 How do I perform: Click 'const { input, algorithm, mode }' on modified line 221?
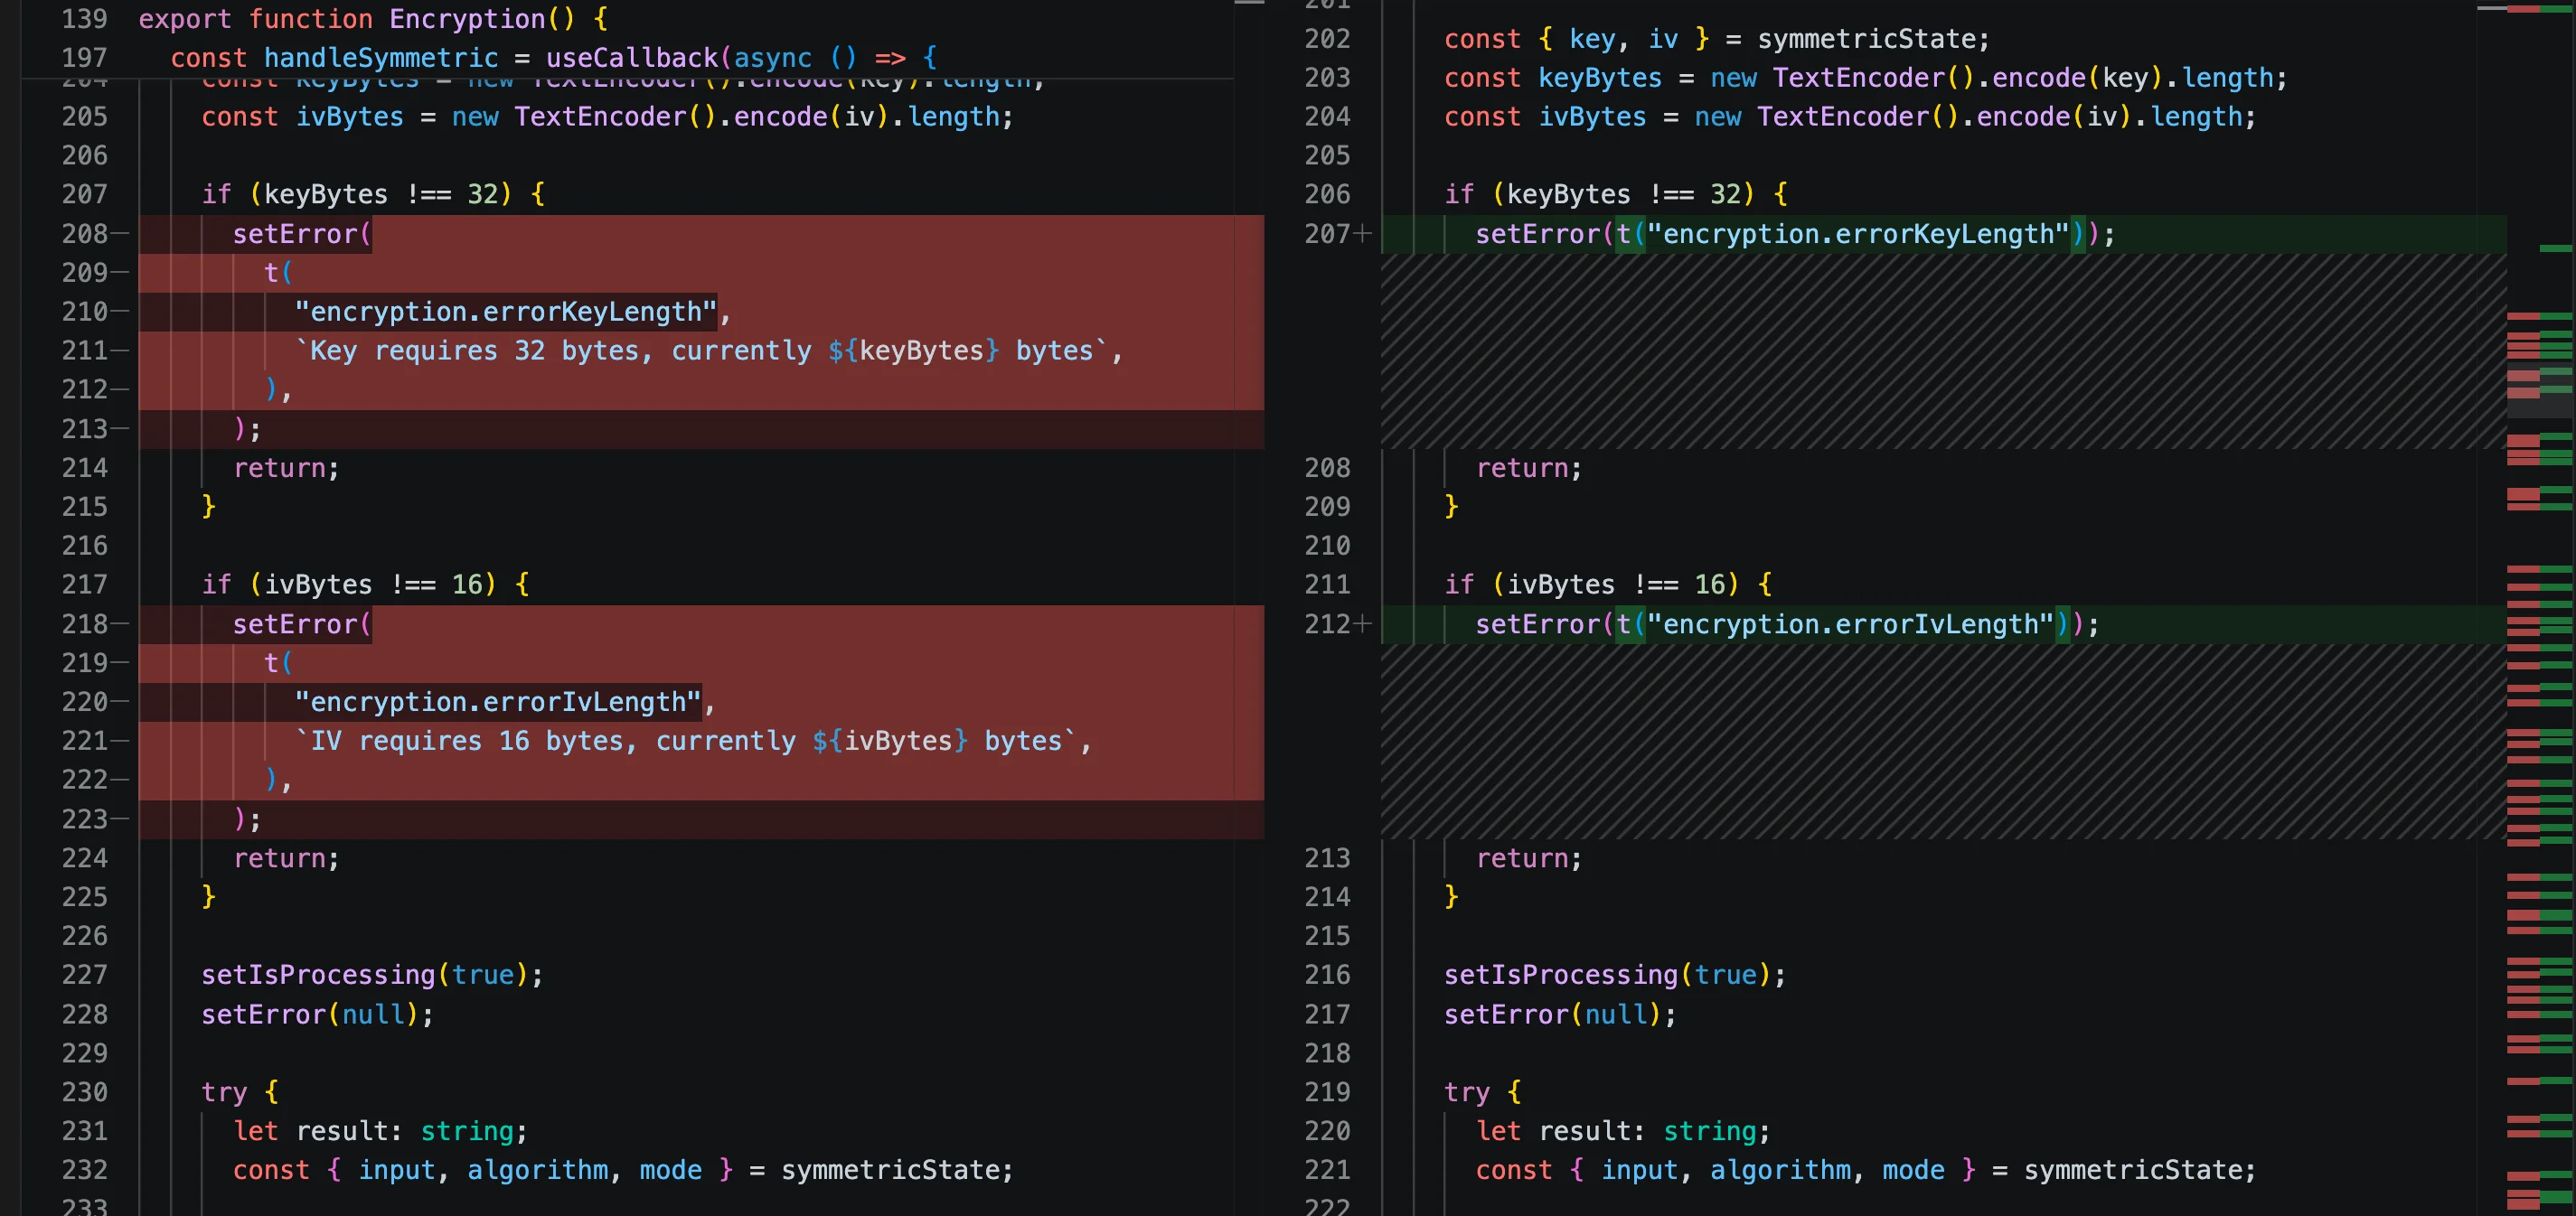tap(1726, 1170)
